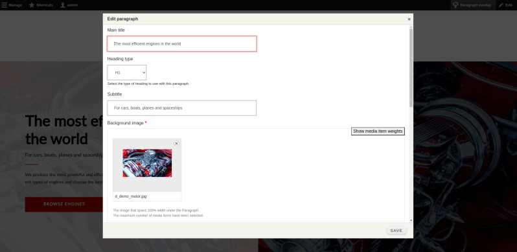The width and height of the screenshot is (517, 252).
Task: Open the Manage hamburger menu
Action: point(12,5)
